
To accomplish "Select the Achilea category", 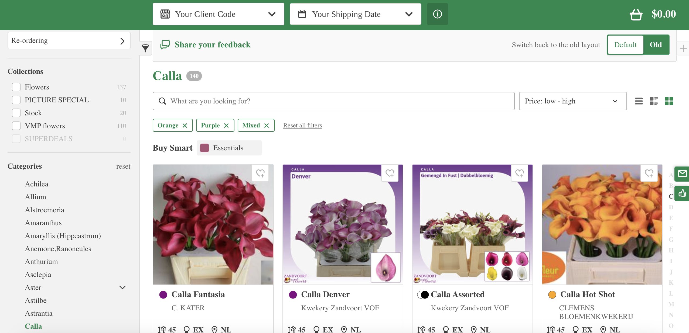I will point(37,184).
